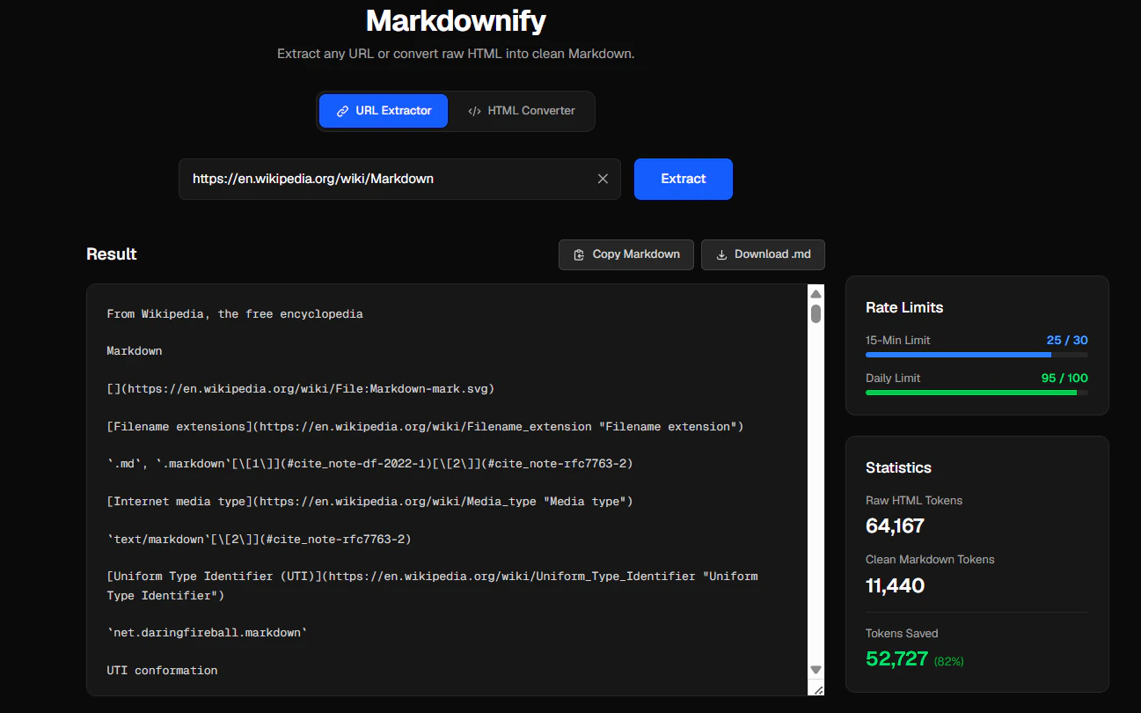This screenshot has width=1141, height=713.
Task: Click the `text/markdown` citation line
Action: [x=259, y=539]
